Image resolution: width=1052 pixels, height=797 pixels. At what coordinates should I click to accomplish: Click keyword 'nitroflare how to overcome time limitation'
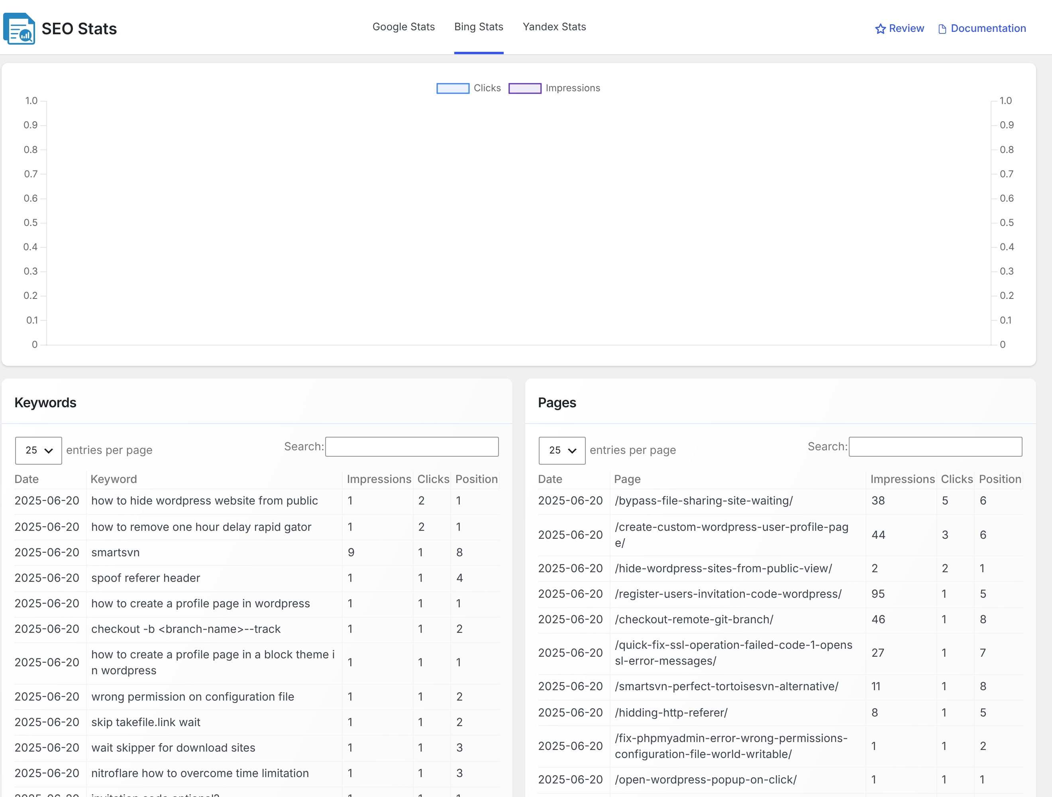(200, 774)
